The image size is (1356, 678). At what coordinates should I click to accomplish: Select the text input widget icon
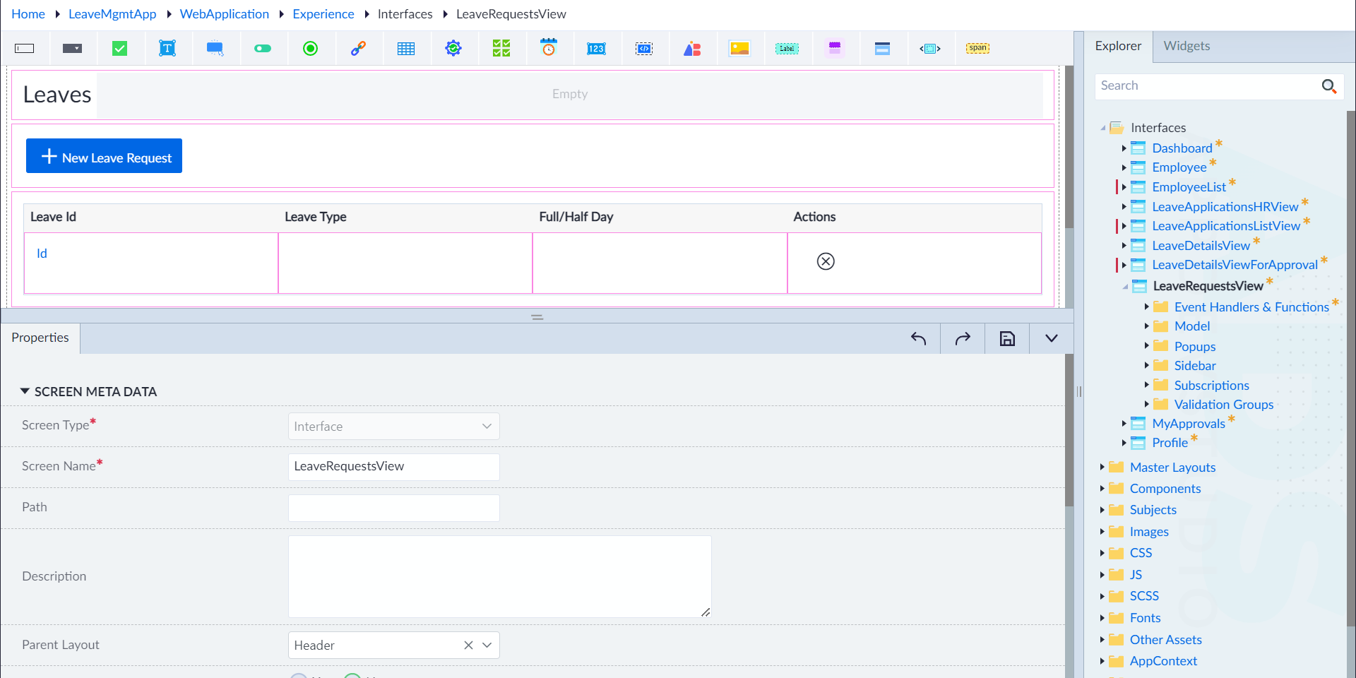click(25, 49)
